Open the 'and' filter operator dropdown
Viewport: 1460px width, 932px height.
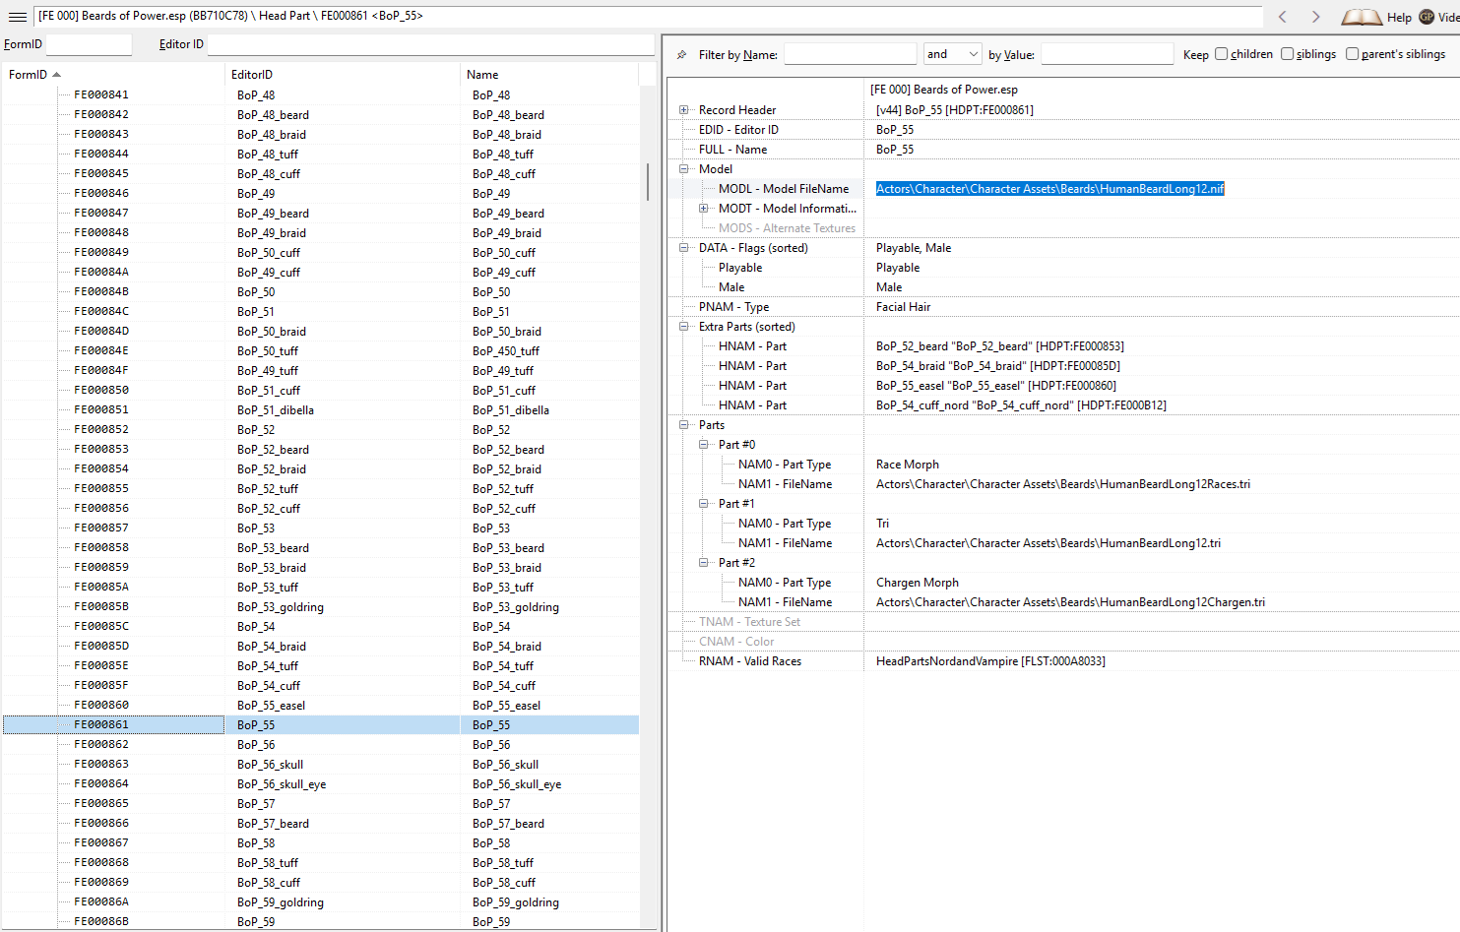click(953, 54)
